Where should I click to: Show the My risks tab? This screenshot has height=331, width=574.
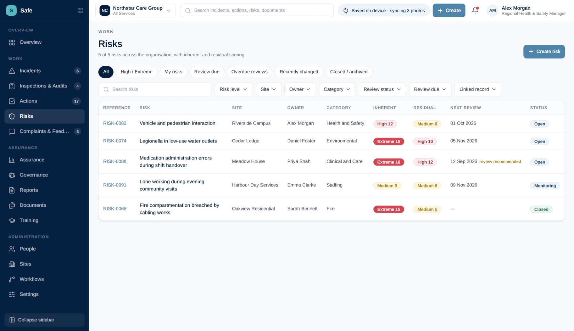tap(173, 72)
